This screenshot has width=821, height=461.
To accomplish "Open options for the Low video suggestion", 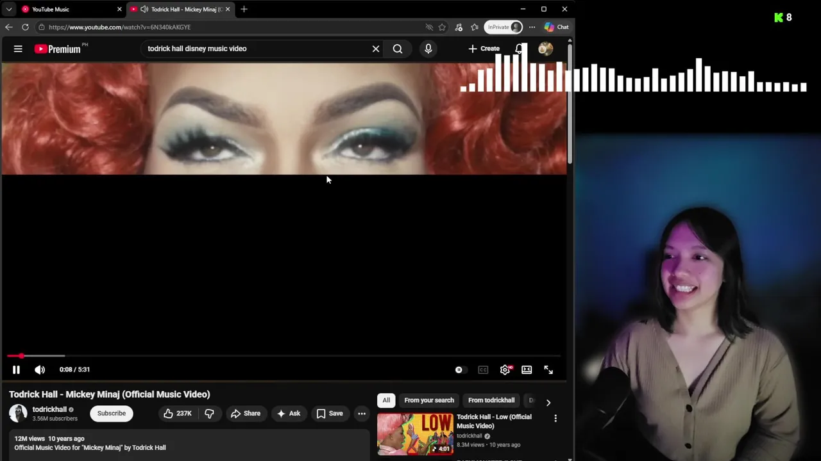I will [x=555, y=418].
